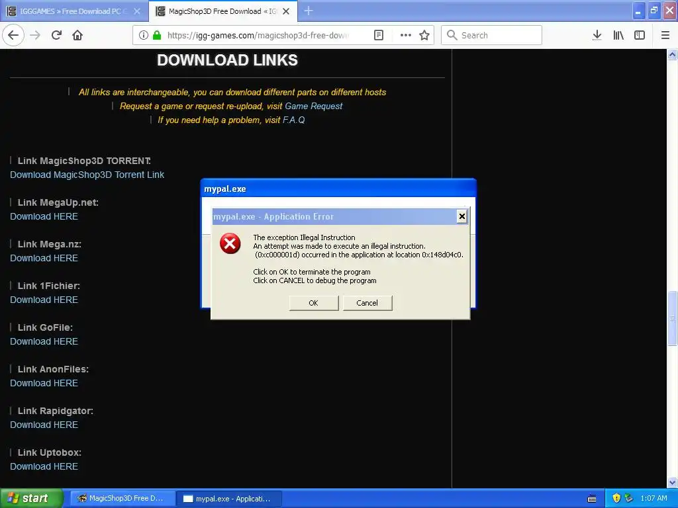Click Download HERE under Link Rapidgator

click(x=44, y=425)
